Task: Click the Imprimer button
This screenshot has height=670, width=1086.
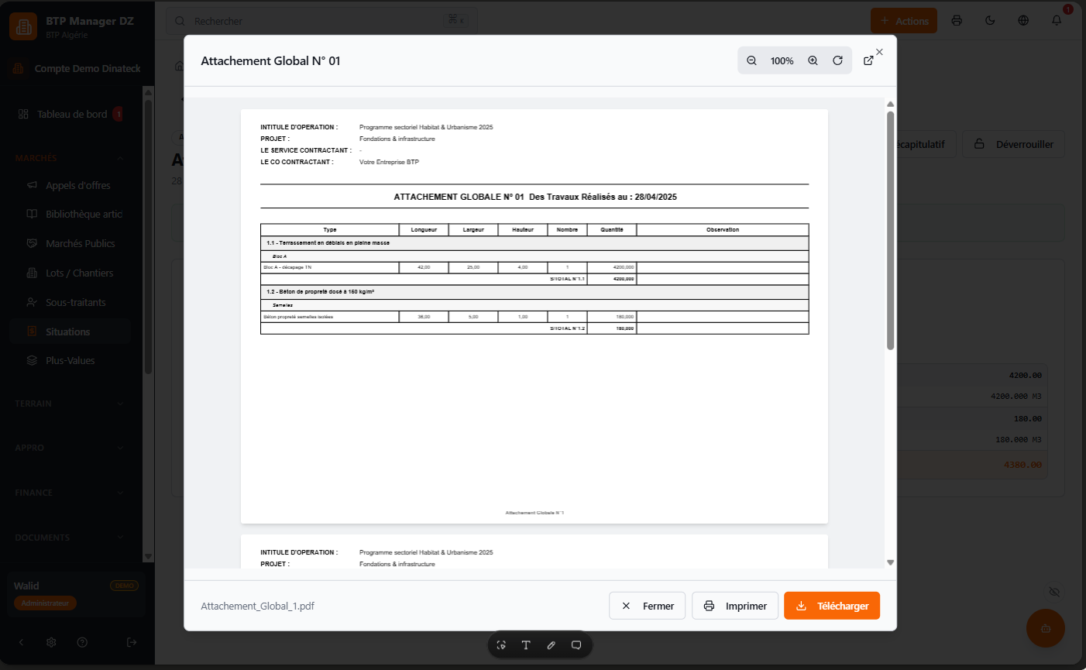Action: 734,606
